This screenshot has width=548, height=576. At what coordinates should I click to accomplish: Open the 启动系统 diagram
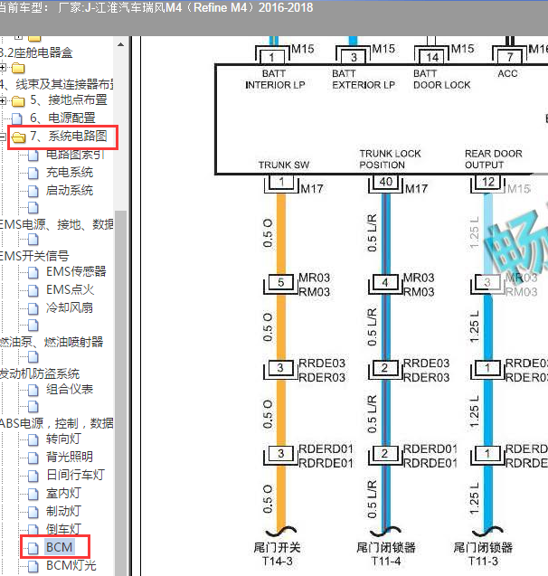click(70, 190)
